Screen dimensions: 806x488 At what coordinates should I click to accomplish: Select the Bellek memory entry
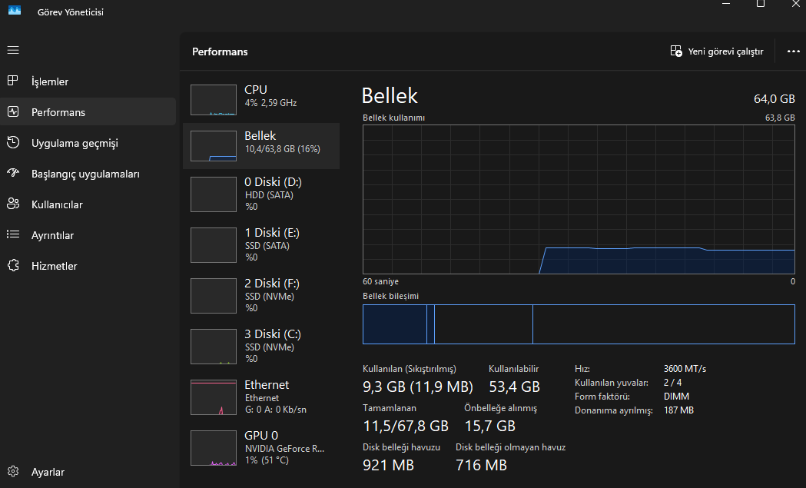coord(261,146)
